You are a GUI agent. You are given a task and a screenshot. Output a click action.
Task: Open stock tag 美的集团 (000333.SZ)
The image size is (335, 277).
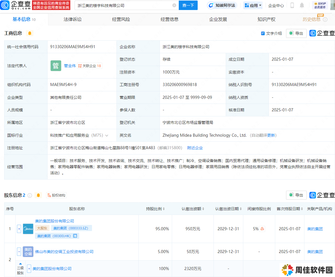(x=71, y=228)
